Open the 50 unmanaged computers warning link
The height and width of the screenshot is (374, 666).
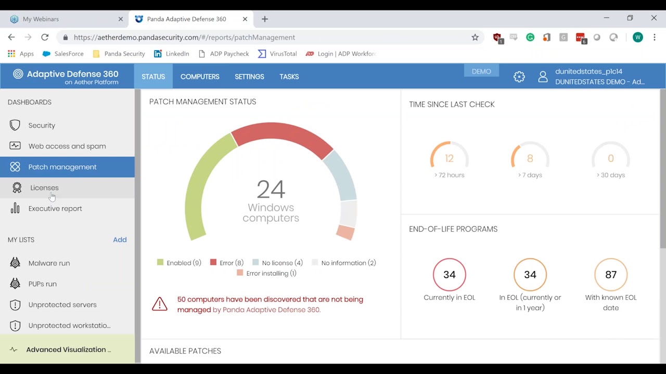point(270,304)
